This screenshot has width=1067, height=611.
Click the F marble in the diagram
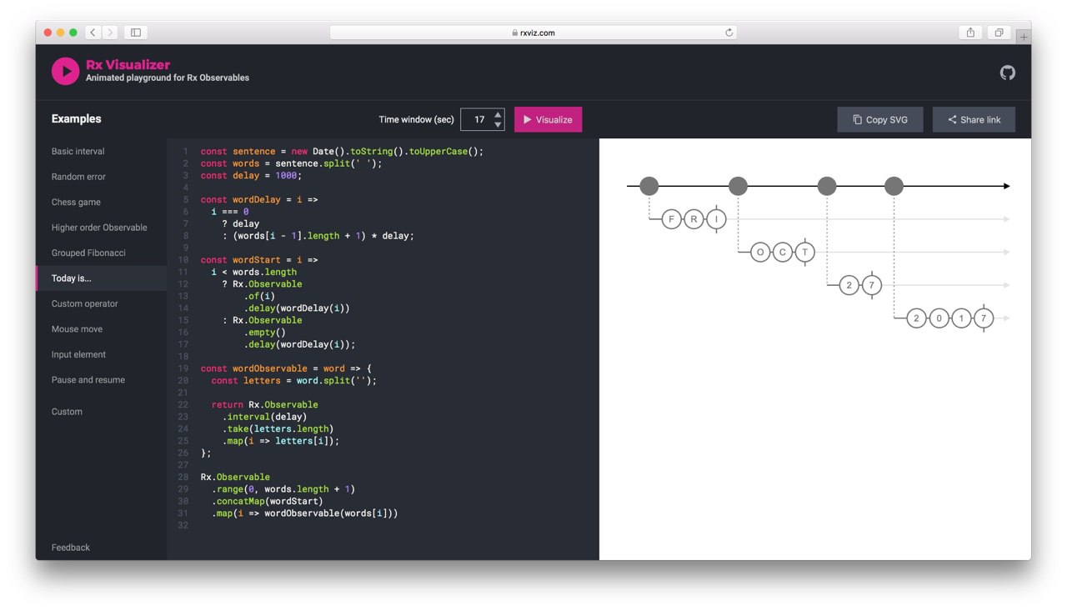(x=672, y=219)
